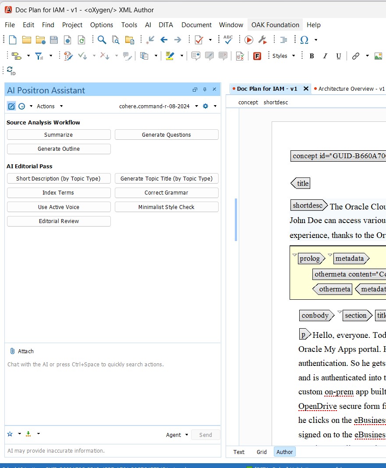Click Generate Outline in Source Analysis Workflow
The image size is (386, 468).
pos(59,149)
